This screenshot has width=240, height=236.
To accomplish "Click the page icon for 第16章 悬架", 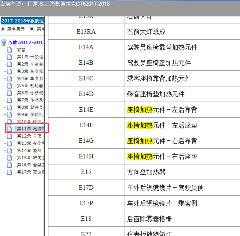I will (10, 165).
